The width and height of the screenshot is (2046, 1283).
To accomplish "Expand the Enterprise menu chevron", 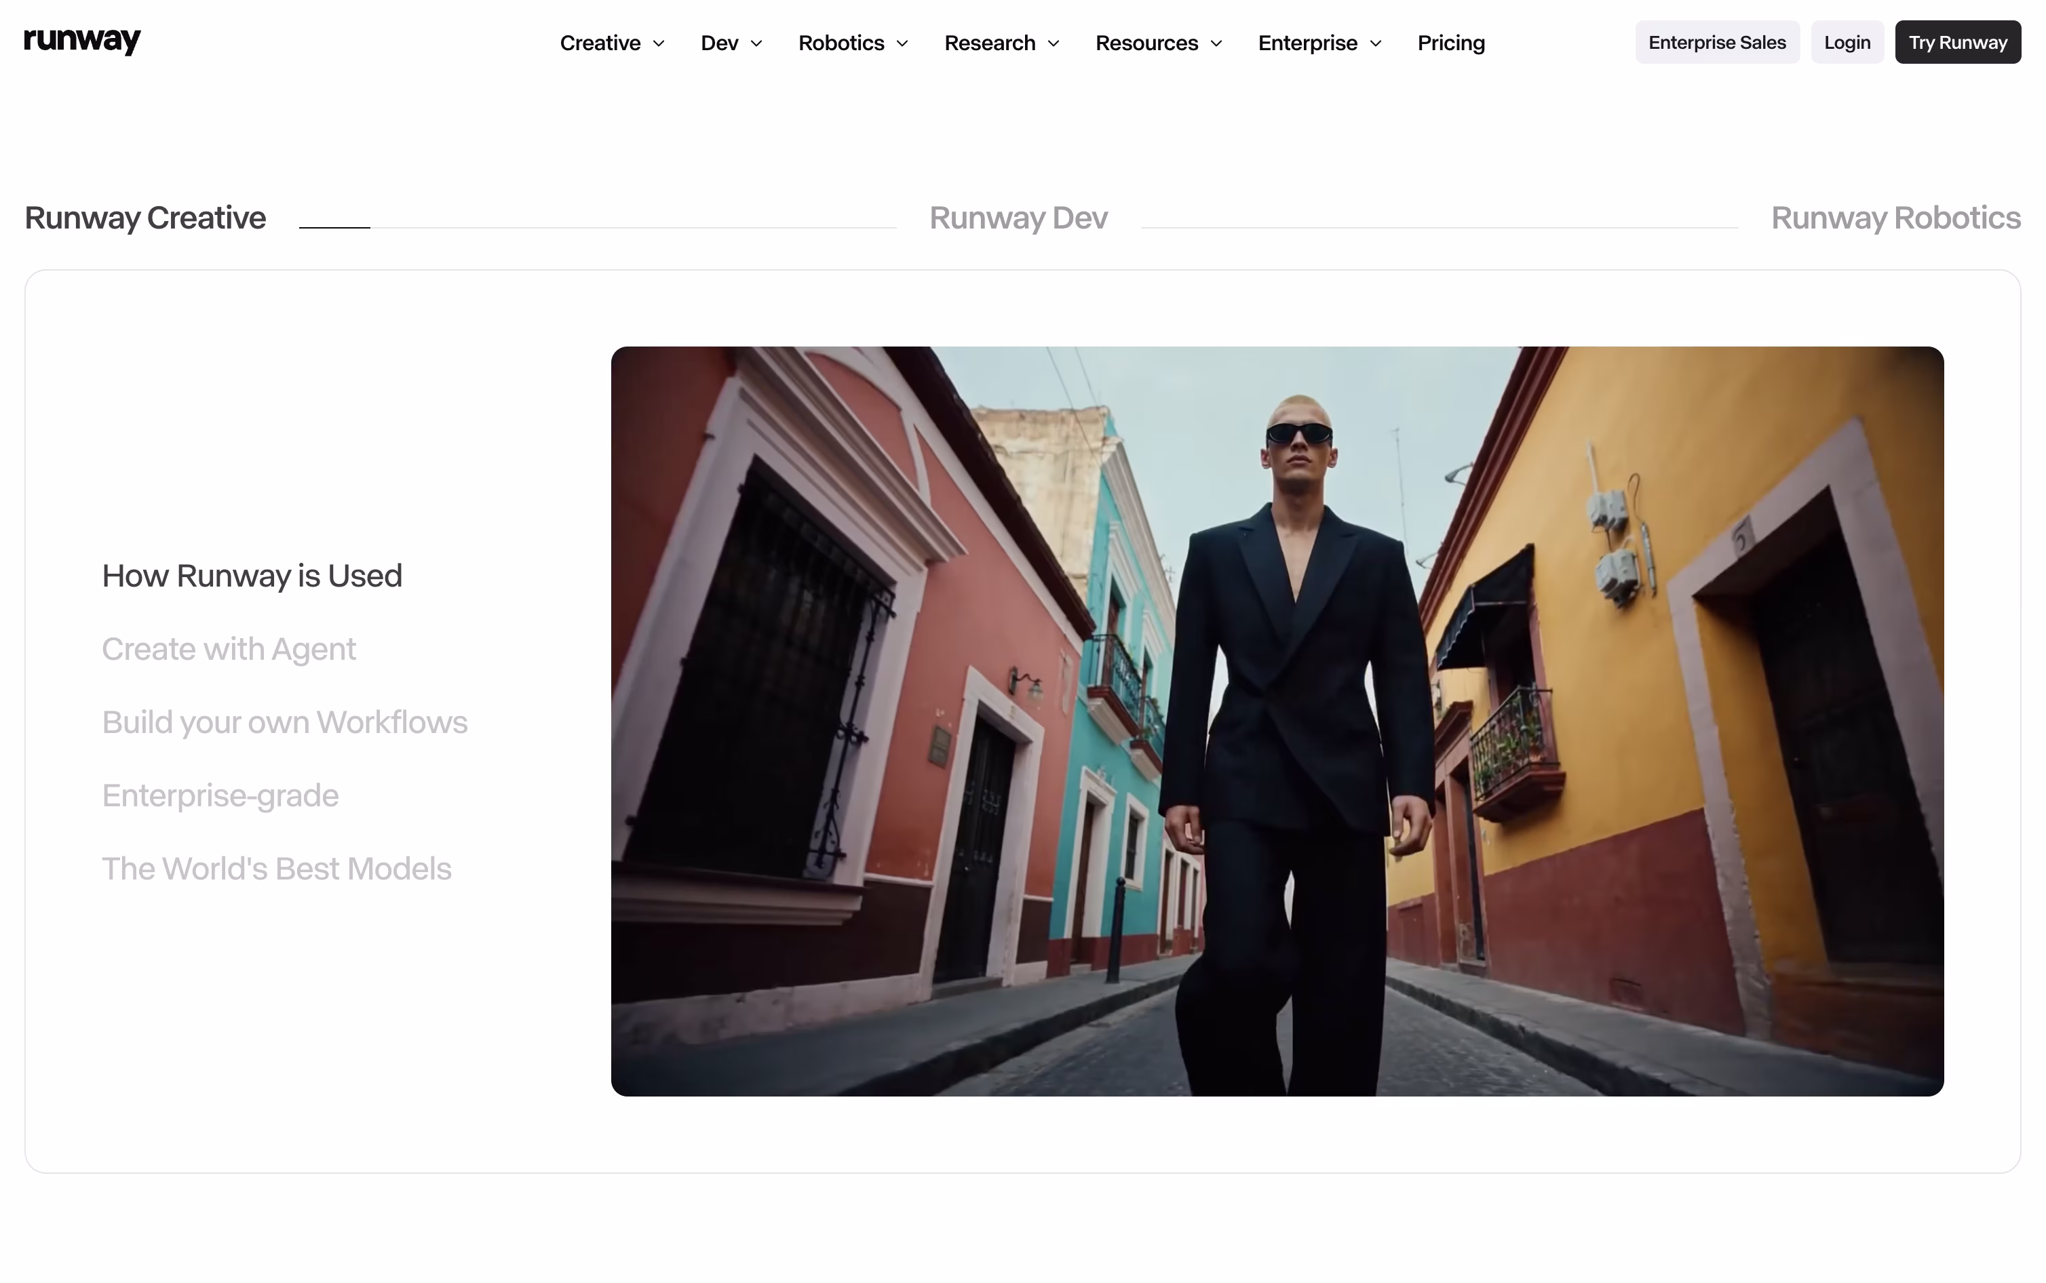I will tap(1376, 43).
